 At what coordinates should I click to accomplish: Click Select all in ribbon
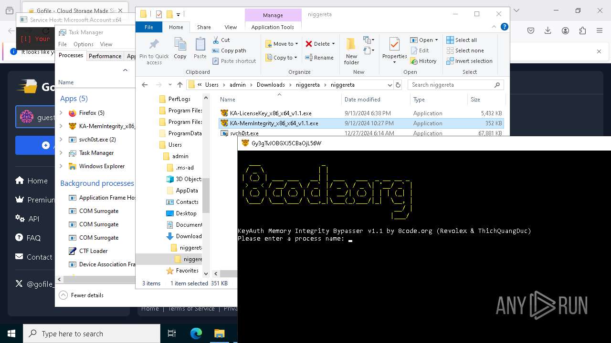pyautogui.click(x=462, y=40)
